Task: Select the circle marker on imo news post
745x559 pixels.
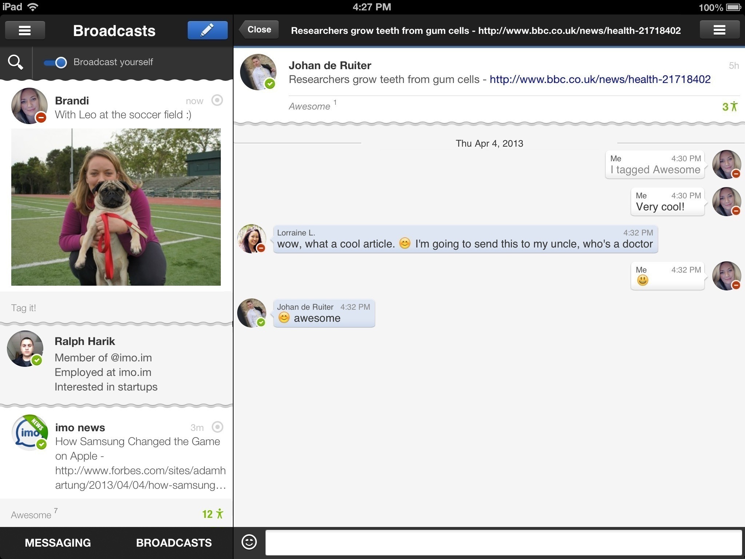Action: (218, 427)
